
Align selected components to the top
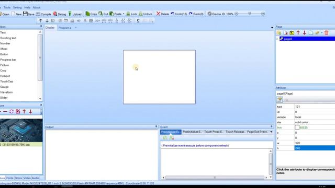(x=66, y=20)
